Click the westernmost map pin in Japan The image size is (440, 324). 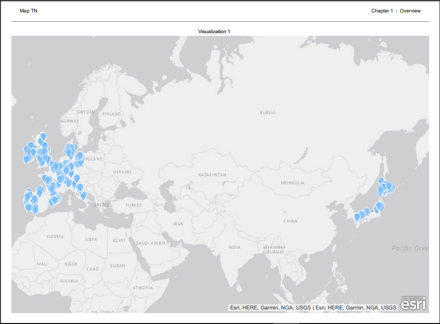pyautogui.click(x=357, y=217)
